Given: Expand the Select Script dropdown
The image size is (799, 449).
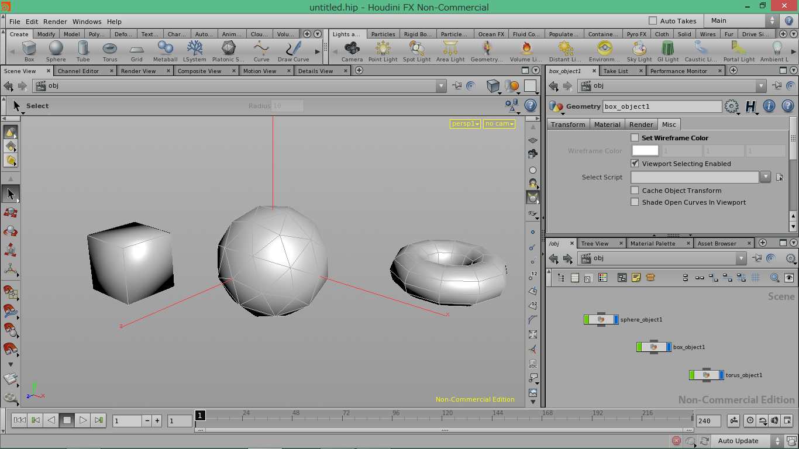Looking at the screenshot, I should (x=765, y=177).
